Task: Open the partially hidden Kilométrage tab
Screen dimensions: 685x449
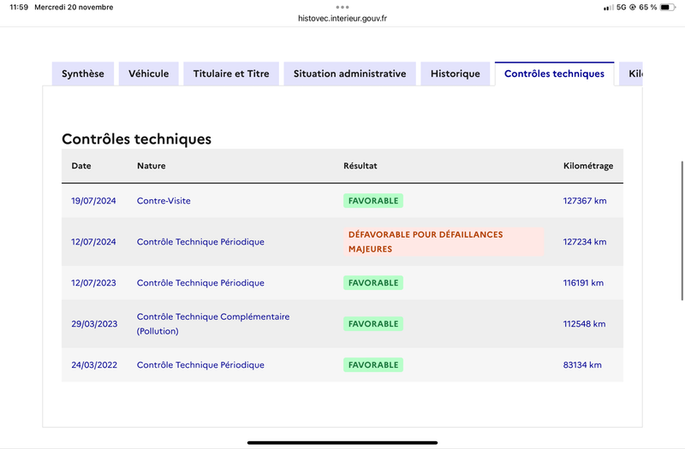Action: (631, 74)
